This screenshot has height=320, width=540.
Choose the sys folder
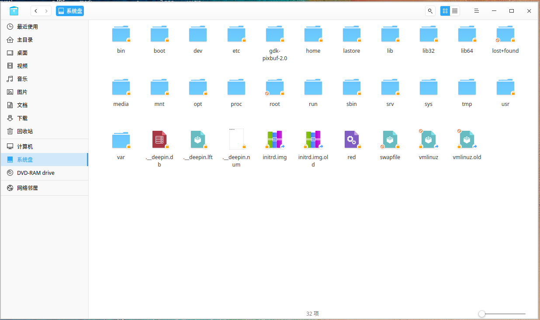[429, 87]
